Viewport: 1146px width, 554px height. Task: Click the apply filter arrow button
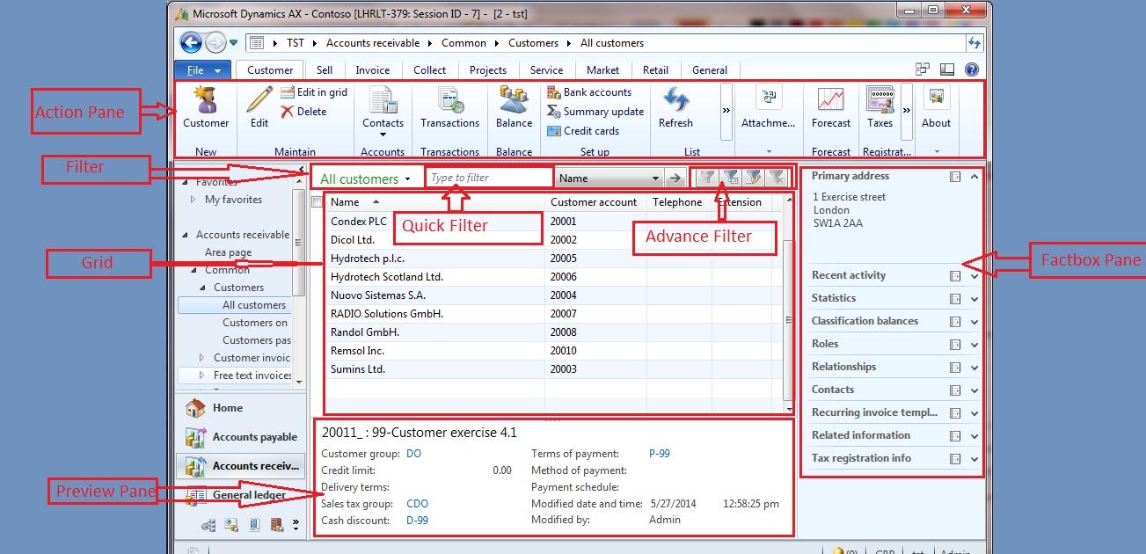click(675, 178)
